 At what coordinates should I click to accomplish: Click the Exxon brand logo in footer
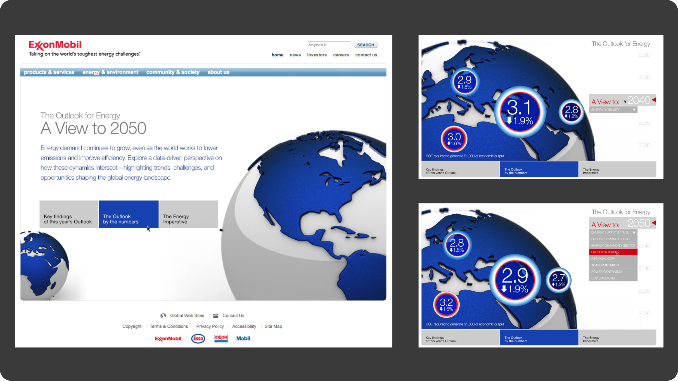point(221,338)
